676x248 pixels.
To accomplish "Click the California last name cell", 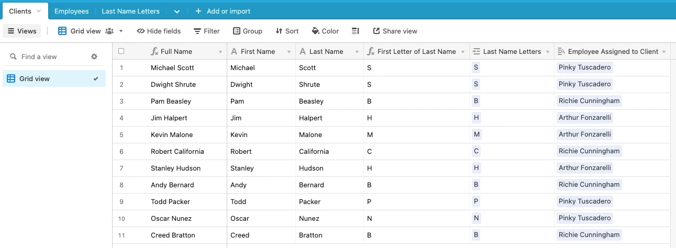I will click(329, 151).
